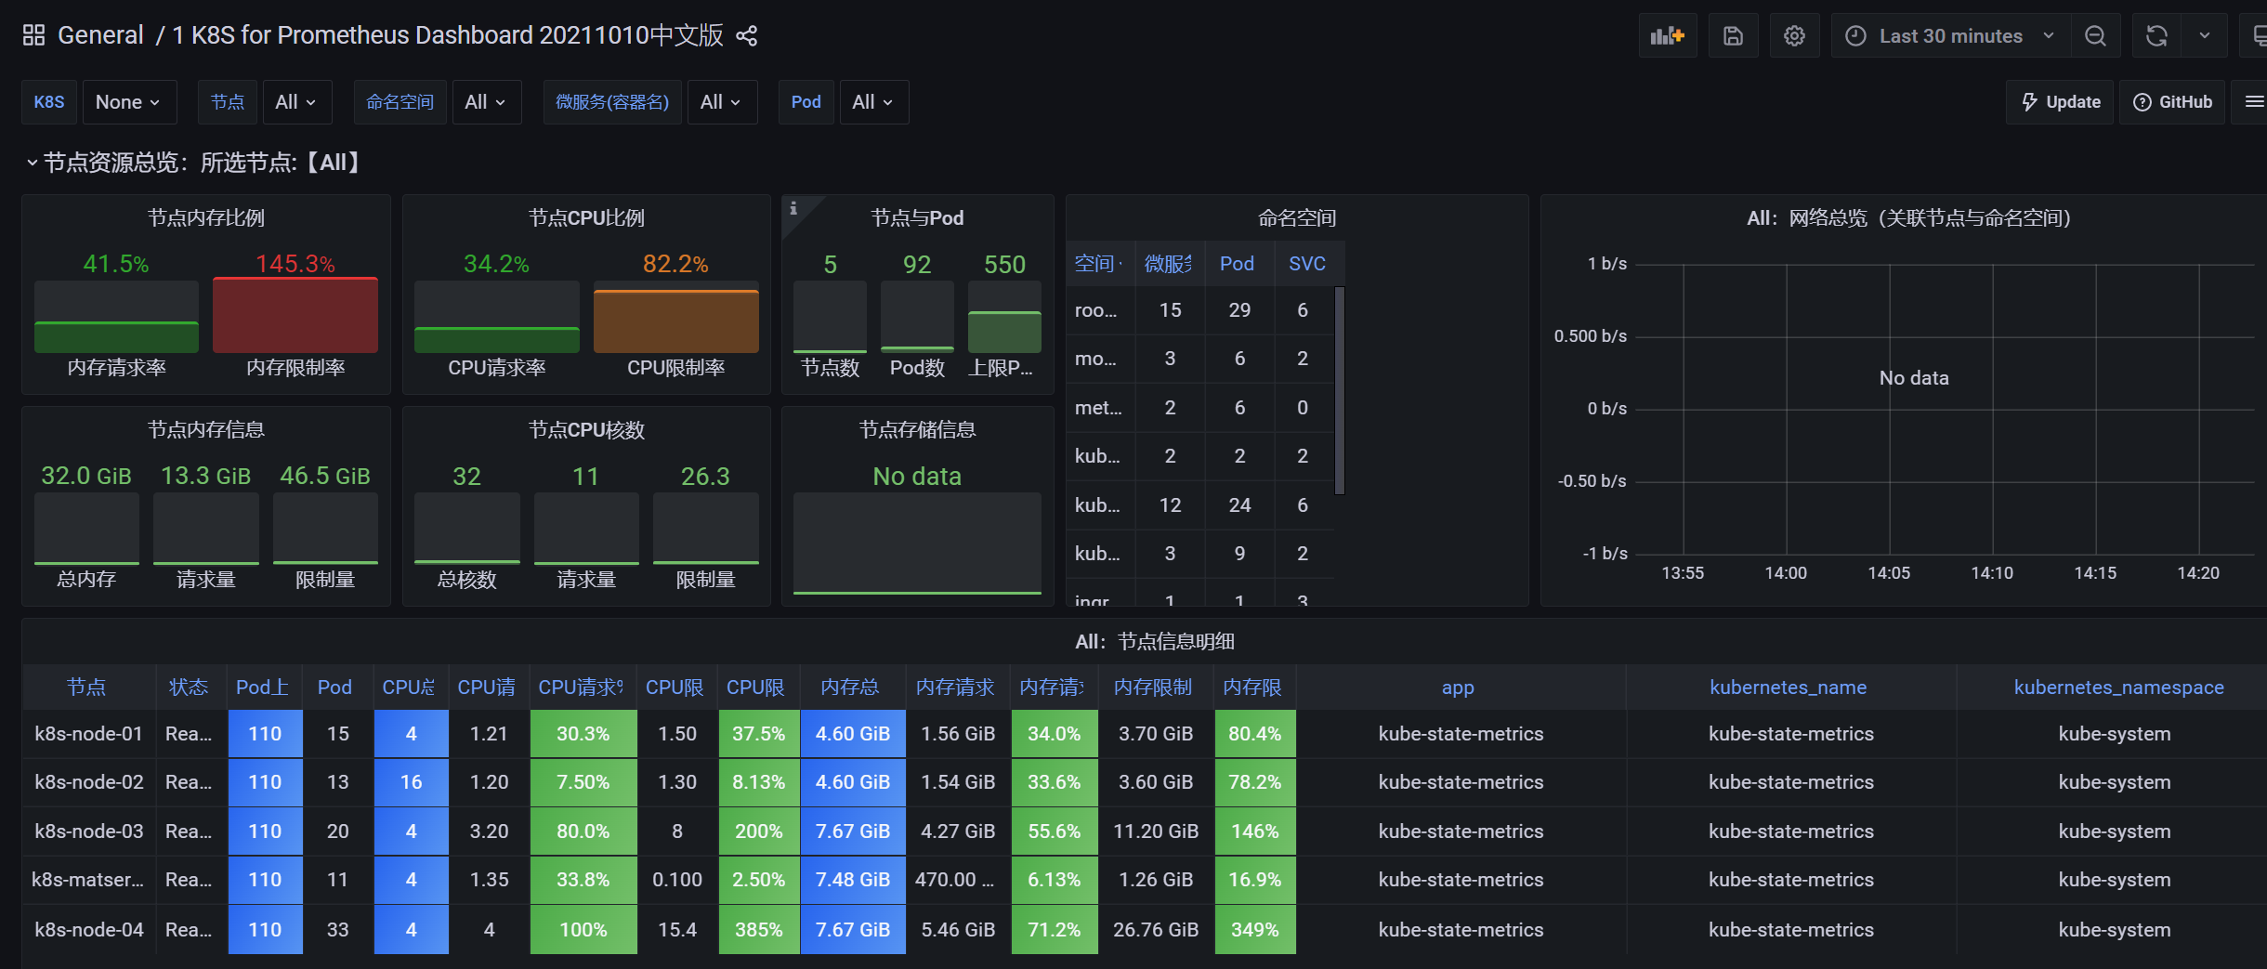This screenshot has height=969, width=2267.
Task: Open the GitHub link
Action: coord(2172,102)
